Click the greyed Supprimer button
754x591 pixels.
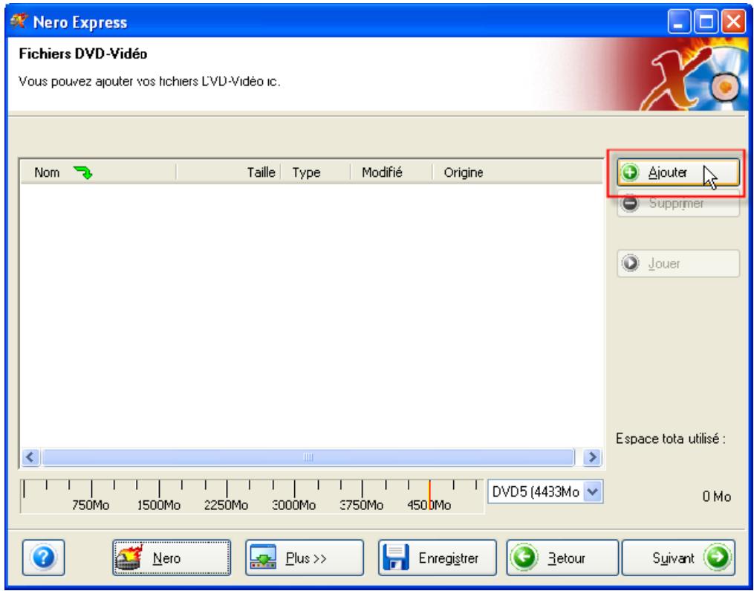(x=677, y=203)
